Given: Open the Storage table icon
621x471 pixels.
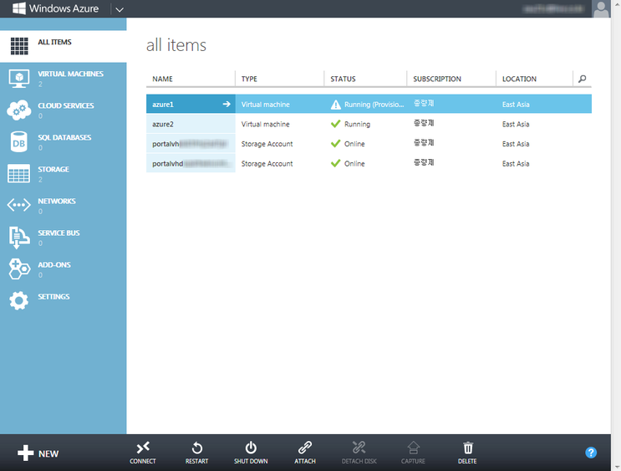Looking at the screenshot, I should pyautogui.click(x=18, y=173).
